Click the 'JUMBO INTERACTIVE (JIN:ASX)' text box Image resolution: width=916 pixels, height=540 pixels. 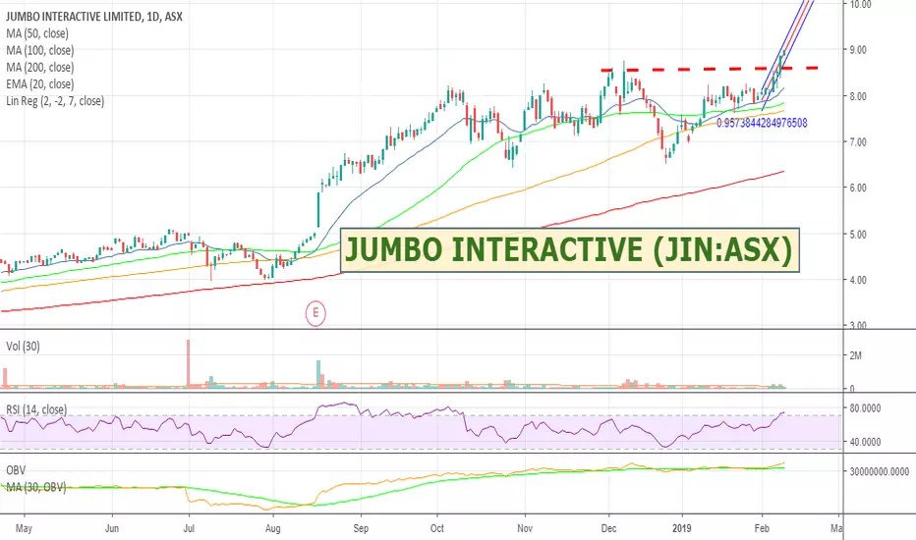[x=570, y=249]
